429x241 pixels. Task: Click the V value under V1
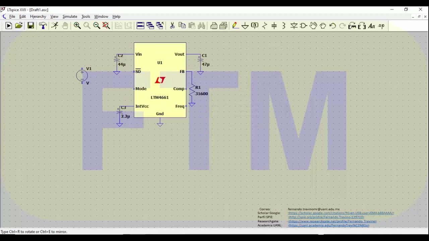[x=88, y=83]
